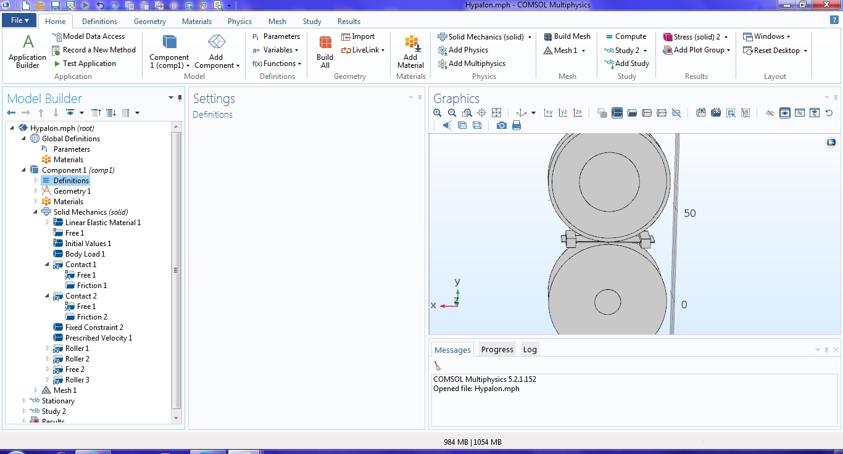This screenshot has height=454, width=843.
Task: Switch to the Log tab
Action: point(529,350)
